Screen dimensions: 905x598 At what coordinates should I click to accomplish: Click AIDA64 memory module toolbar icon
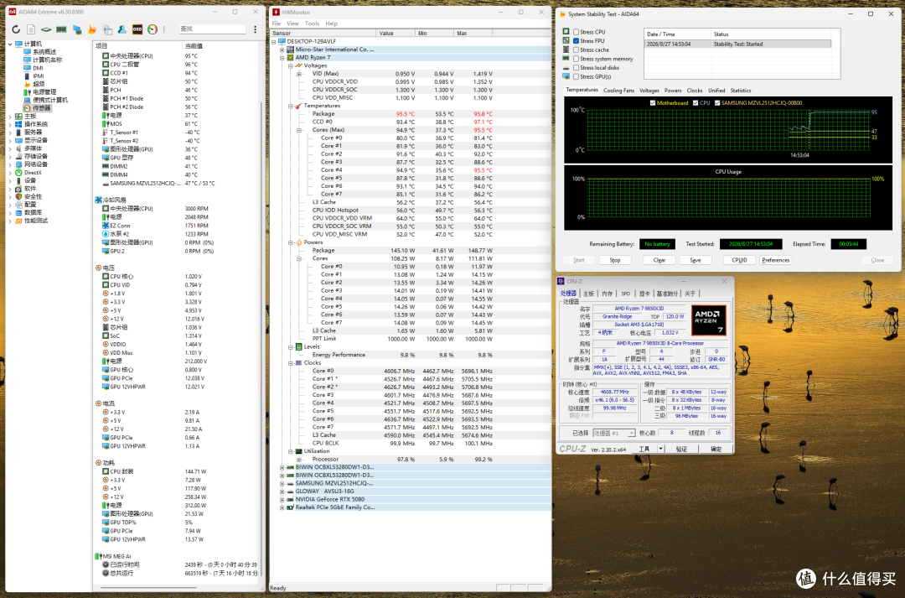point(61,29)
